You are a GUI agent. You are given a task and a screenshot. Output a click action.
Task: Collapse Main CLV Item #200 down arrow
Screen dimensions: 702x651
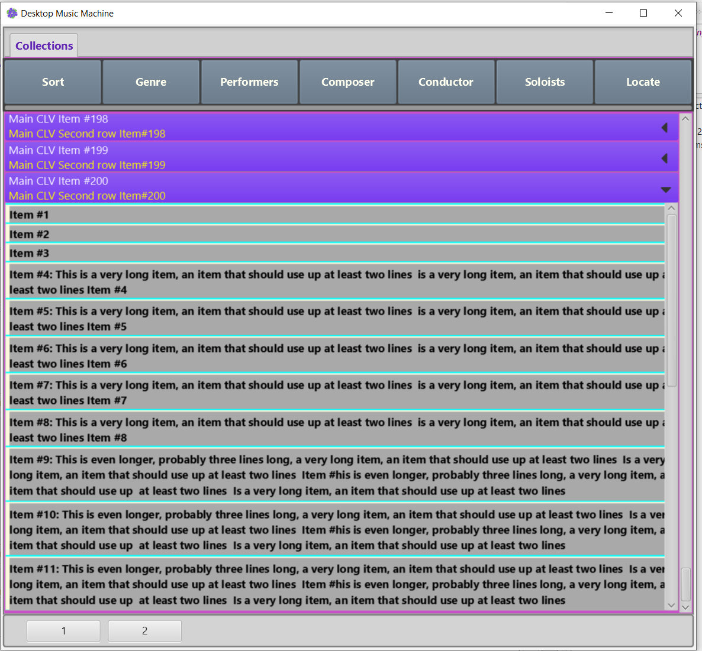pyautogui.click(x=666, y=190)
